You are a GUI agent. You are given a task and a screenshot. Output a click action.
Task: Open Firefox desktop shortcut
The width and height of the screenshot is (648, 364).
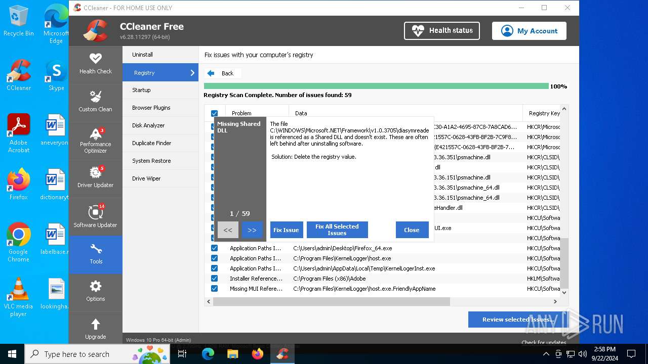[x=19, y=184]
